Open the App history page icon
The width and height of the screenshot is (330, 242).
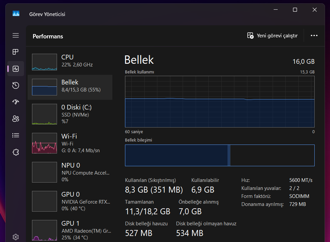click(16, 85)
